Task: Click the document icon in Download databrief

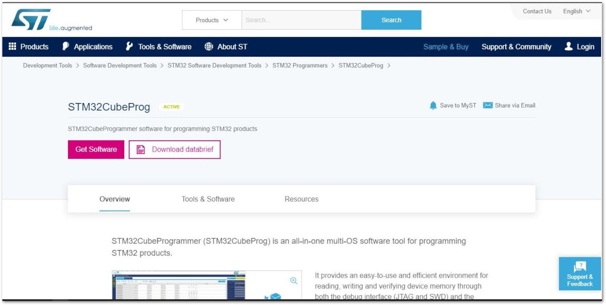Action: pyautogui.click(x=141, y=149)
